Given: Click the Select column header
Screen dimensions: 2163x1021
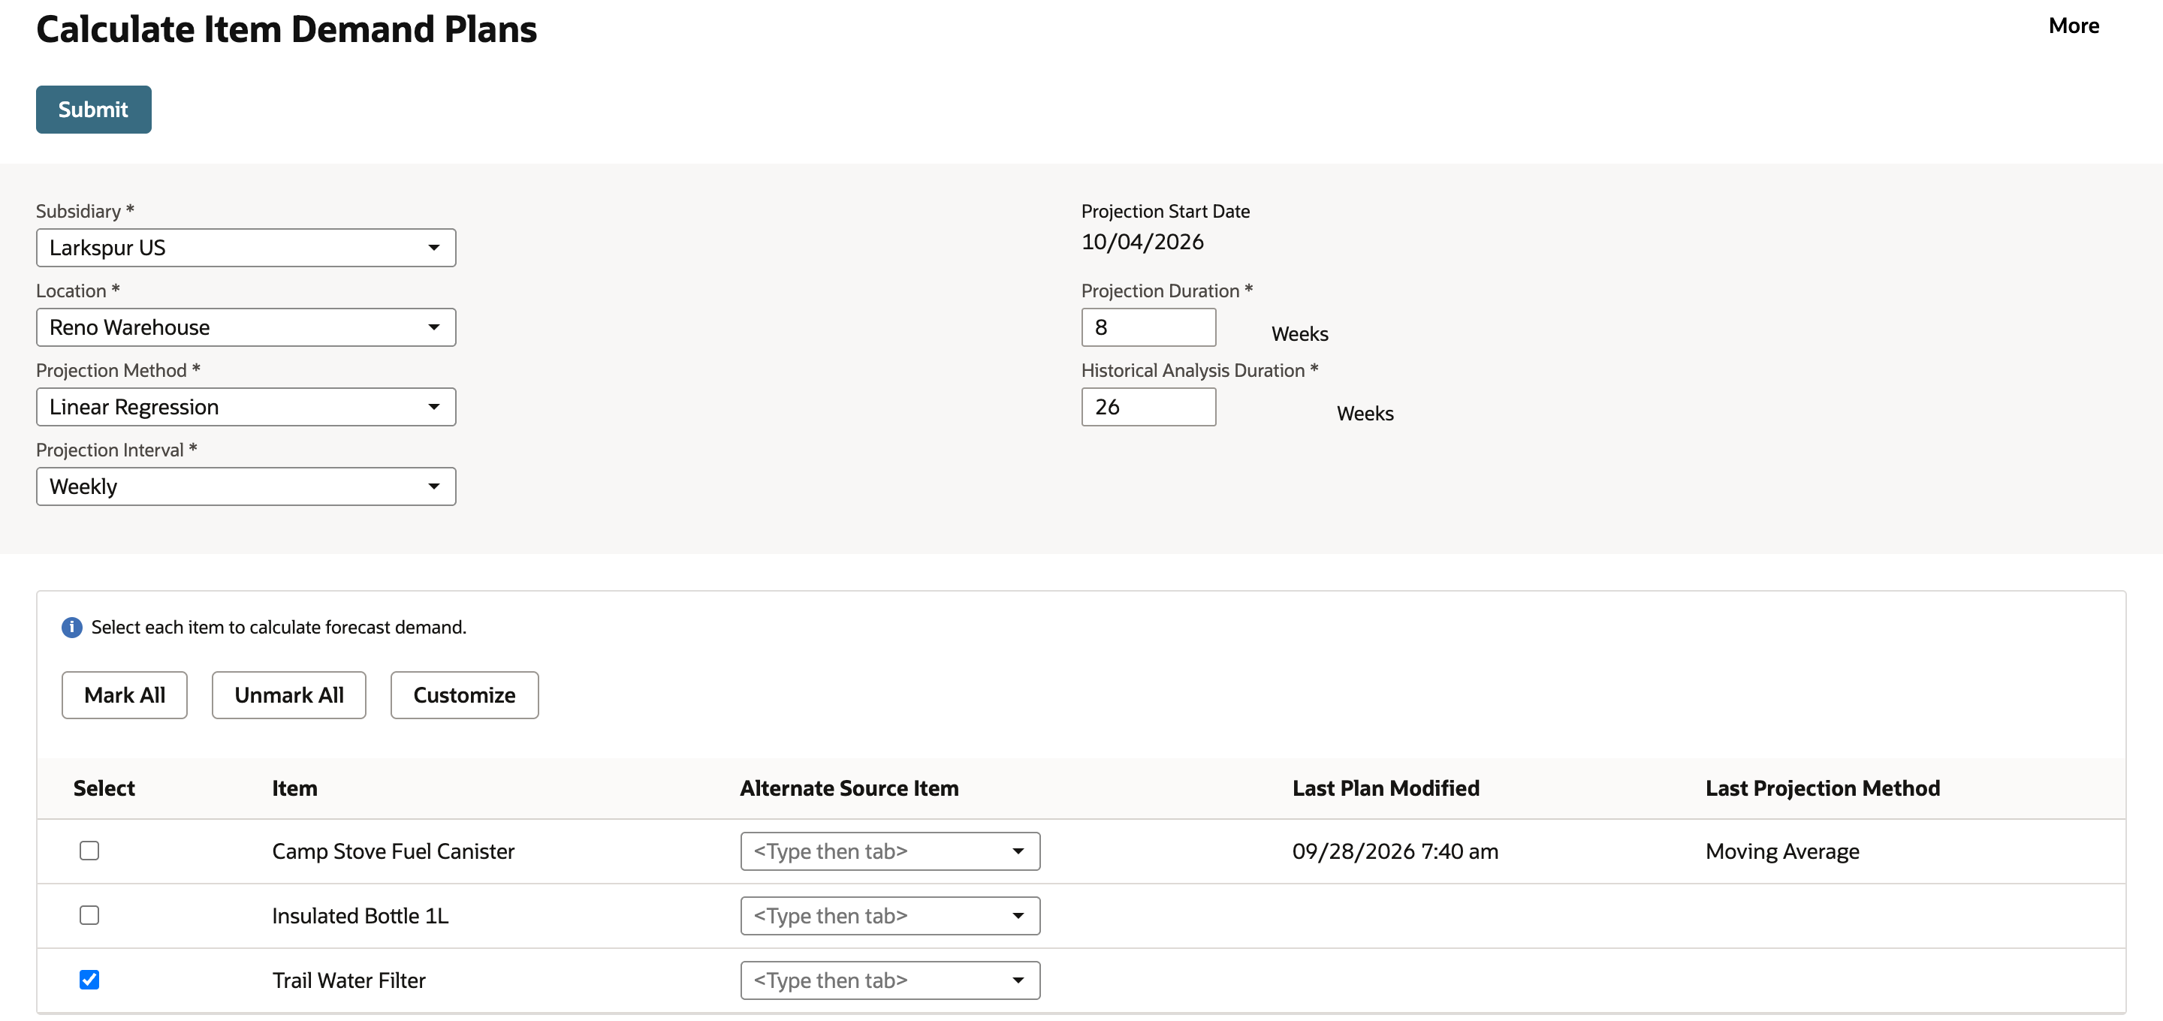Looking at the screenshot, I should [x=104, y=788].
